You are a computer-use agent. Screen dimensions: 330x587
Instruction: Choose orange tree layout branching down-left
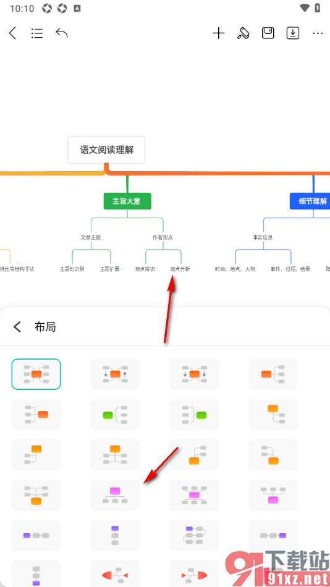point(36,455)
